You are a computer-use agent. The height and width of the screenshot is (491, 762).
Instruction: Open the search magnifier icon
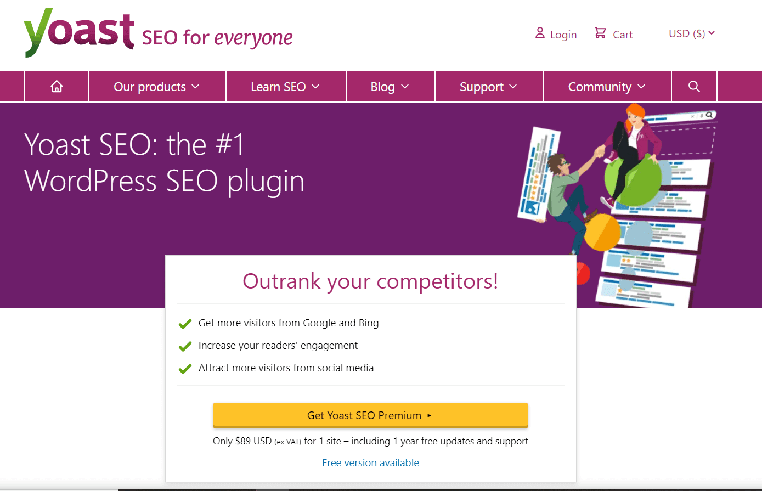(693, 86)
